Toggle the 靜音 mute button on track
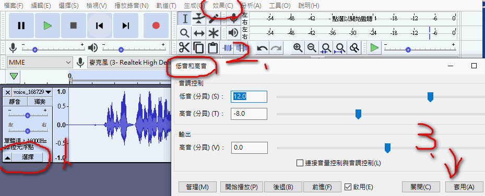Viewport: 485px width, 196px height. pos(15,102)
